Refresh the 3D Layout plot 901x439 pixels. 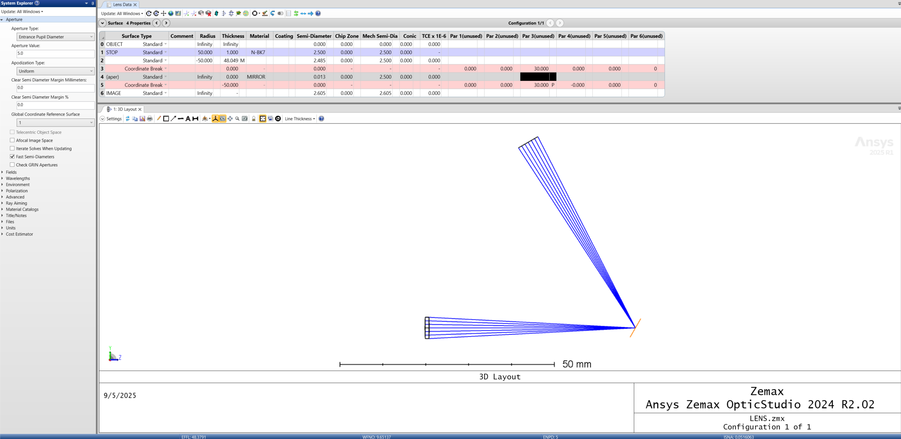point(128,119)
